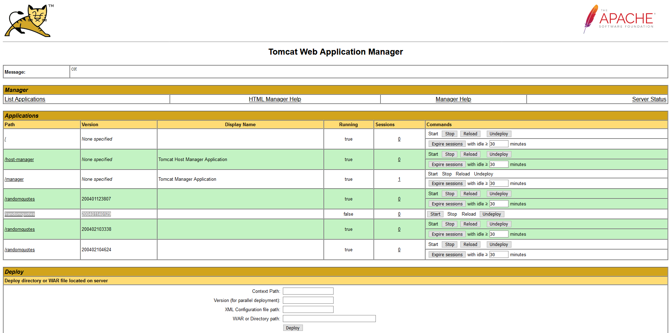671x333 pixels.
Task: Edit idle minutes field for /host-manager
Action: pyautogui.click(x=498, y=165)
